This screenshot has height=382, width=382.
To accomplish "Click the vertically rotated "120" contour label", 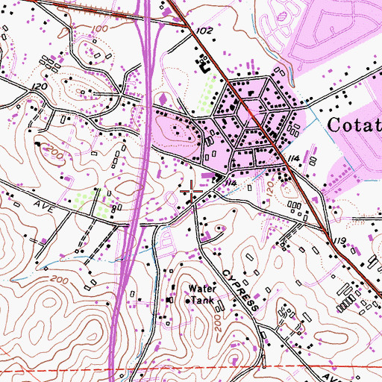I will [x=271, y=188].
